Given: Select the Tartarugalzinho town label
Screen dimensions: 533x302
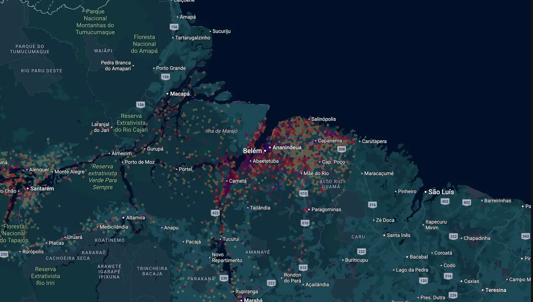Looking at the screenshot, I should coord(193,38).
